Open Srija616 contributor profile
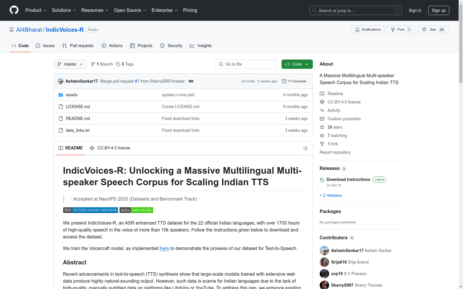463x289 pixels. point(339,262)
